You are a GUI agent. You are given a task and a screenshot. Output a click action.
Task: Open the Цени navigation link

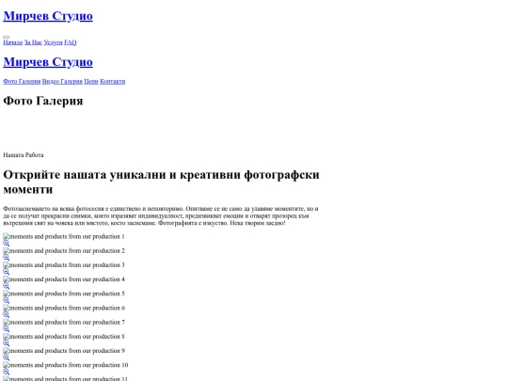(91, 81)
